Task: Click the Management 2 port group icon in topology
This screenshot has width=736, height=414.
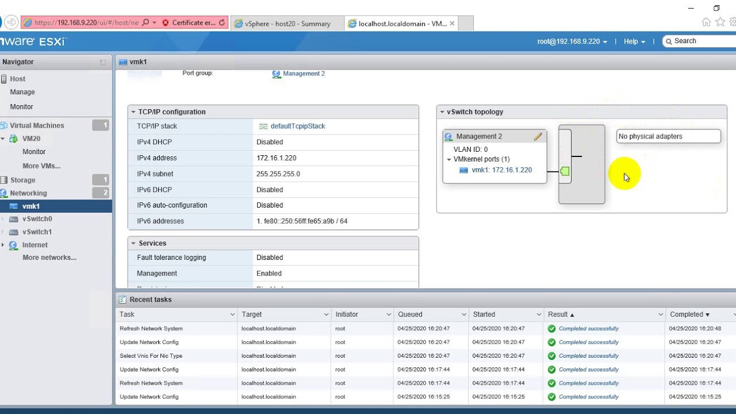Action: pos(449,137)
